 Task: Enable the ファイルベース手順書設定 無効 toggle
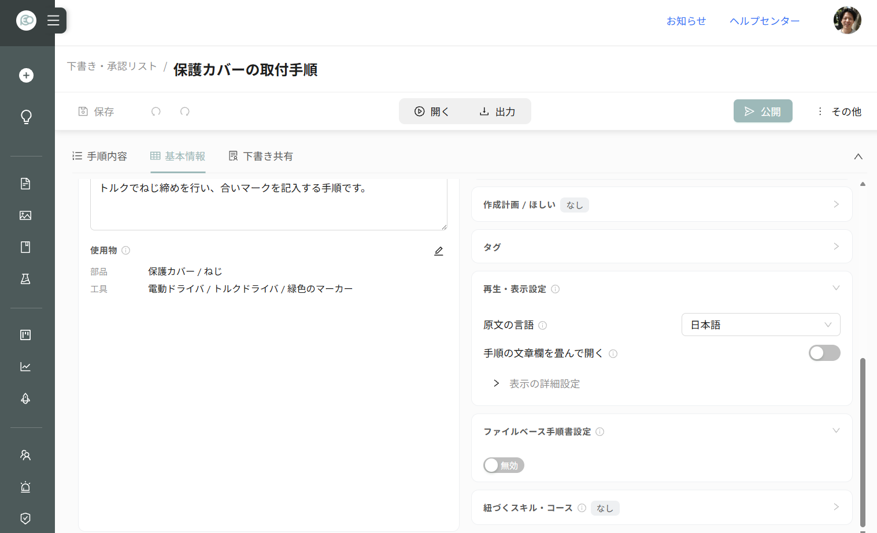pyautogui.click(x=504, y=465)
